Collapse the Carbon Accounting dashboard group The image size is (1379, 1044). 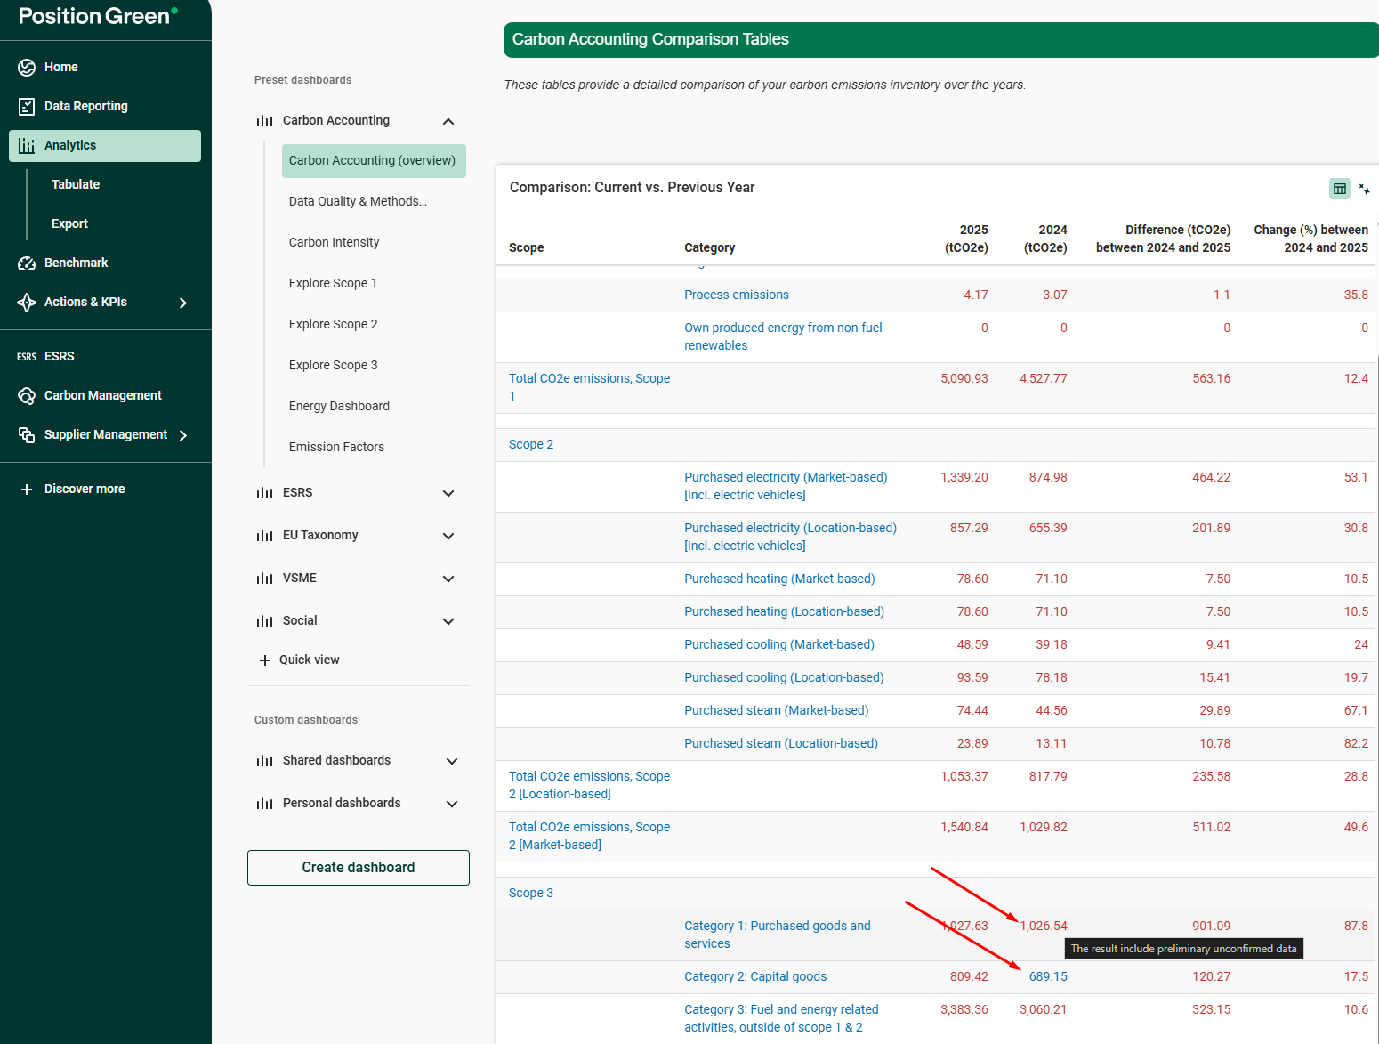[448, 121]
